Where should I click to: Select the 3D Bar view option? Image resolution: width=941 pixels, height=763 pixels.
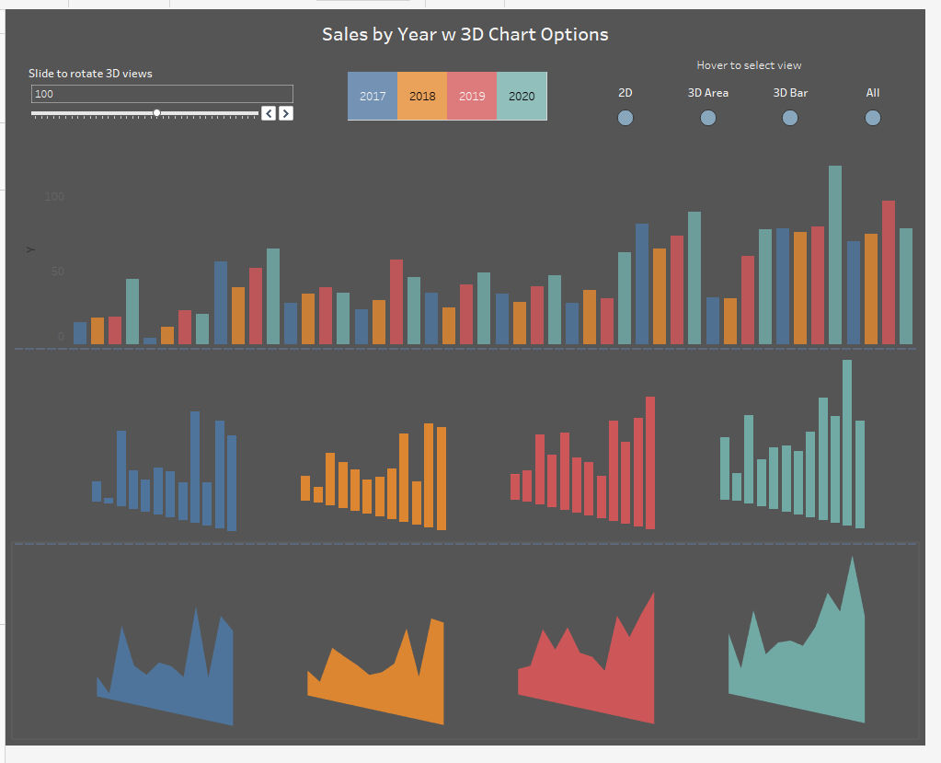coord(789,117)
